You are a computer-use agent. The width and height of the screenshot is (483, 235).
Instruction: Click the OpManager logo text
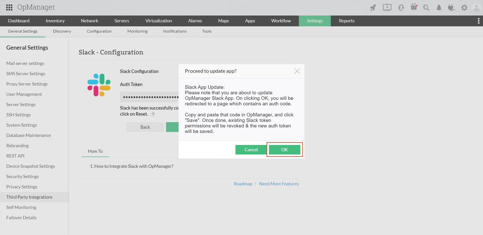(36, 8)
